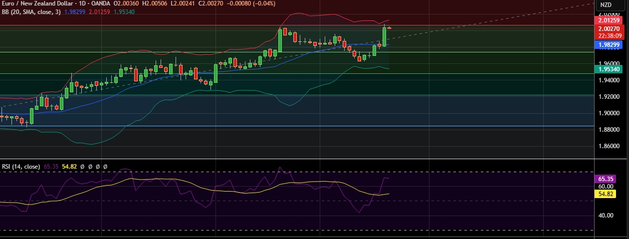The height and width of the screenshot is (239, 629).
Task: Click the purple 65.35 RSI value in legend
Action: pyautogui.click(x=51, y=166)
